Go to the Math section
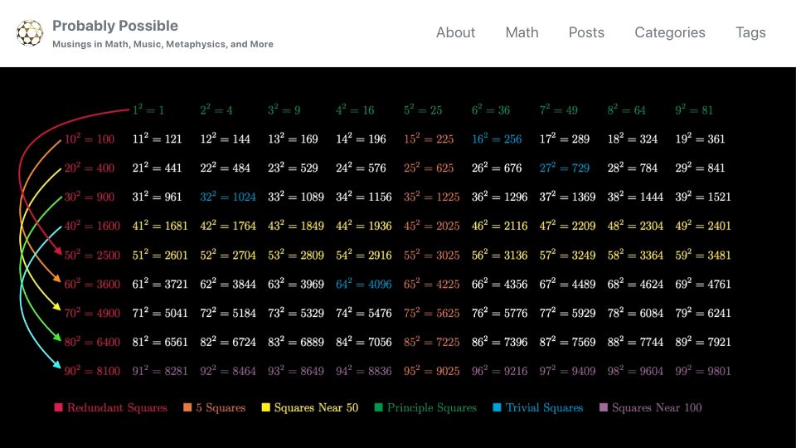This screenshot has width=796, height=448. (x=522, y=32)
